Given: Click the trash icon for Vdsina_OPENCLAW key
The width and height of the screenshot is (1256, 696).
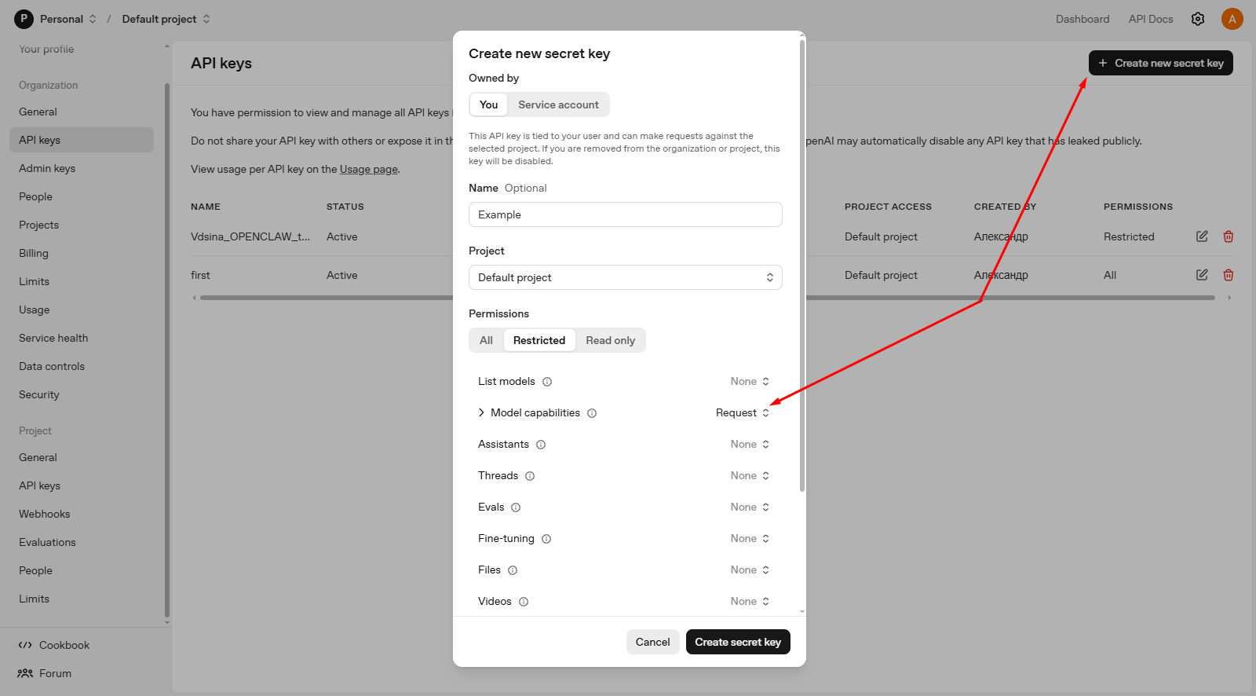Looking at the screenshot, I should (1229, 236).
